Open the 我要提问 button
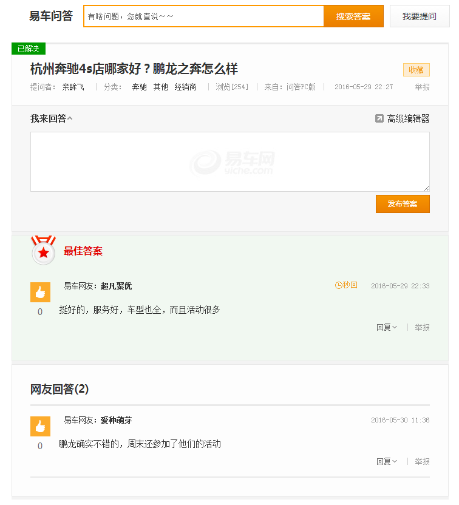This screenshot has width=459, height=505. (x=420, y=16)
